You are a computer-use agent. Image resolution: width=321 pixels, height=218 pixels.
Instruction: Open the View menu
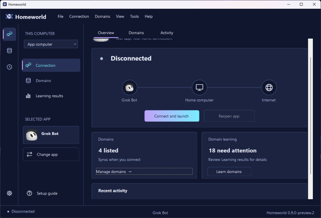(120, 16)
